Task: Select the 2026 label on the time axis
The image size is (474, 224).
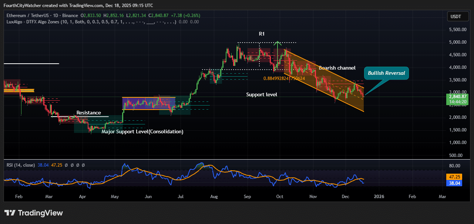Action: 379,197
